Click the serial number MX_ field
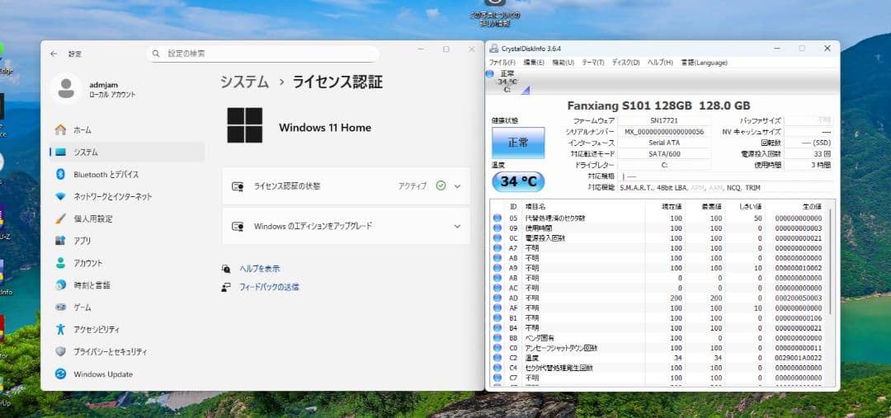The image size is (891, 418). point(663,131)
